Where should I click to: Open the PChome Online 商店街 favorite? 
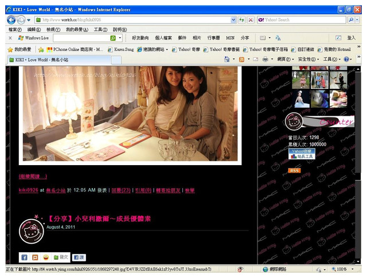pos(75,49)
